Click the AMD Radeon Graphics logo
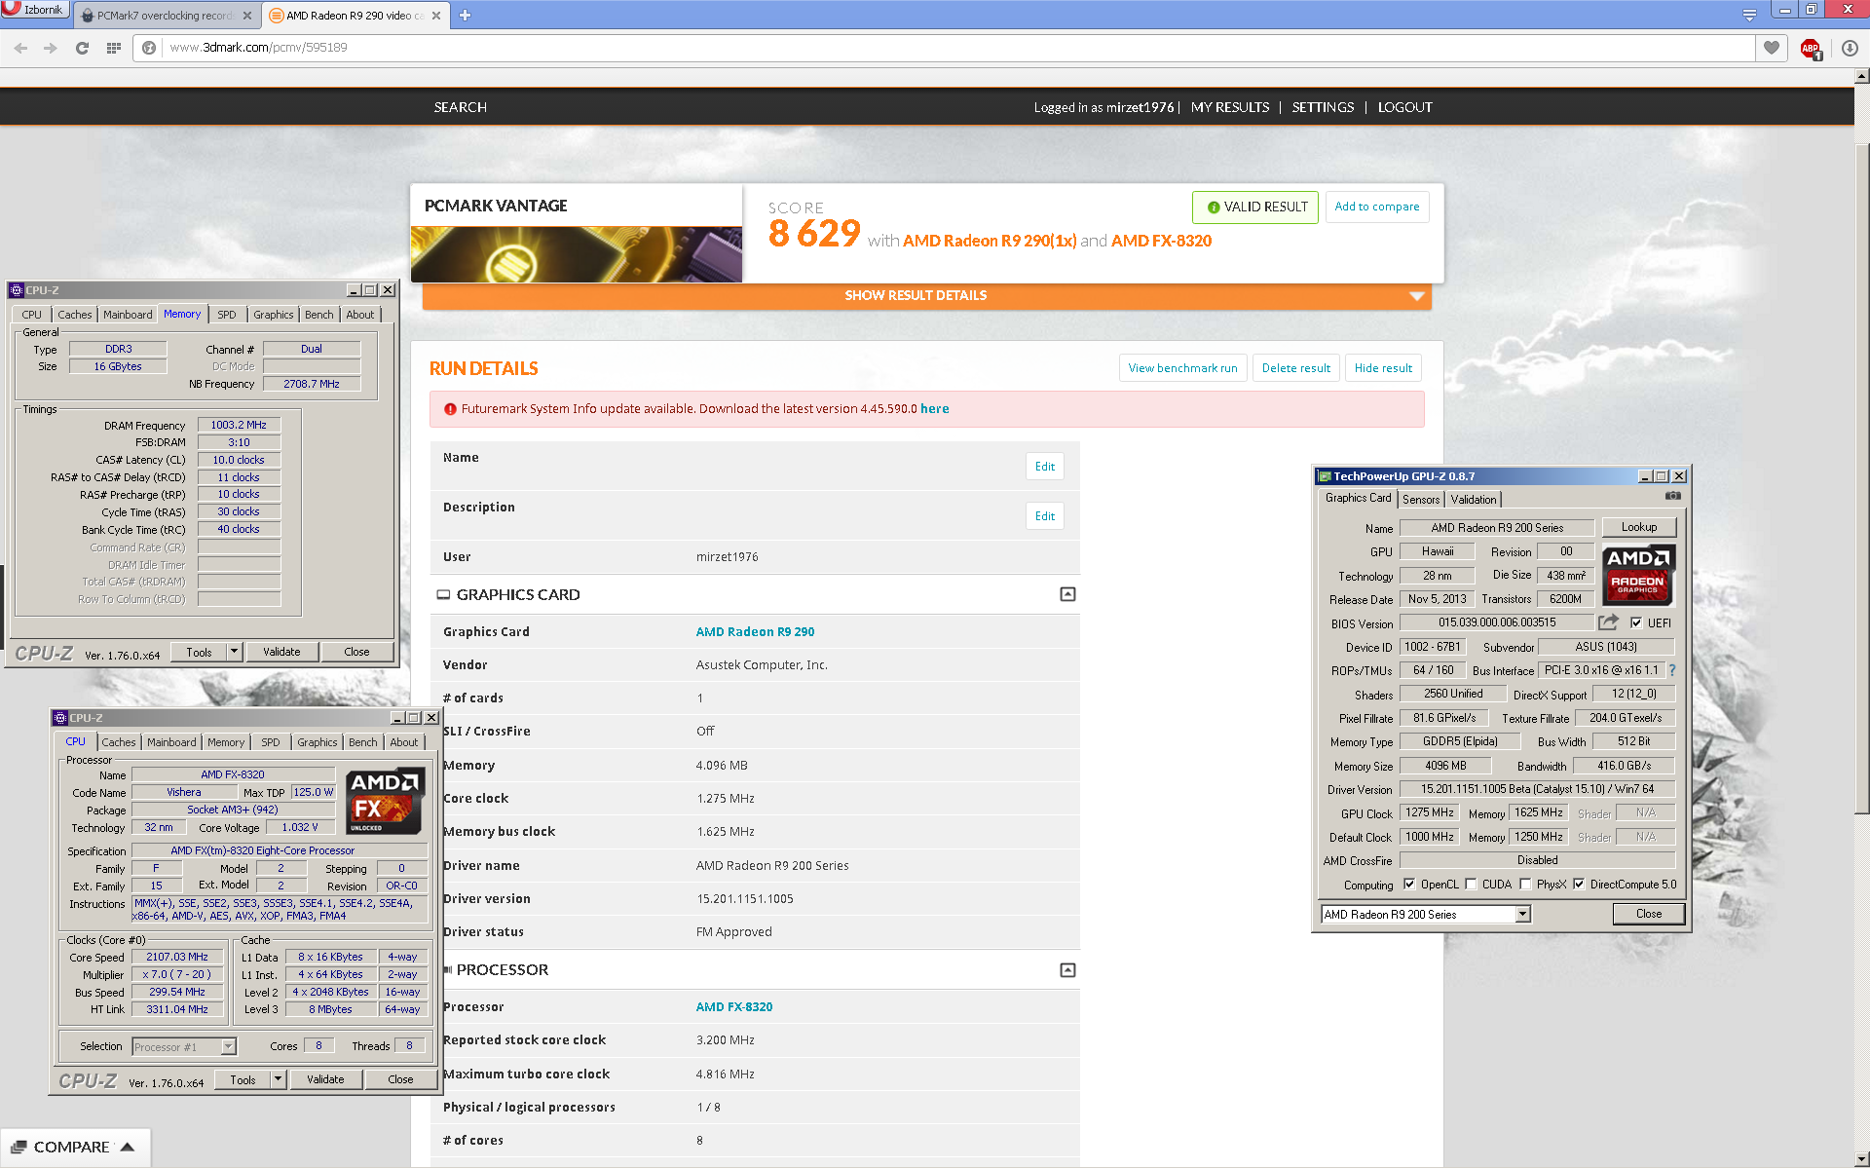1870x1169 pixels. pos(1638,574)
